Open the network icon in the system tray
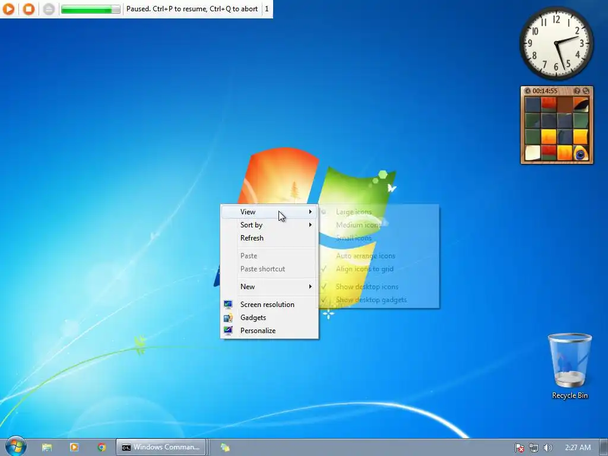This screenshot has width=608, height=456. point(534,448)
